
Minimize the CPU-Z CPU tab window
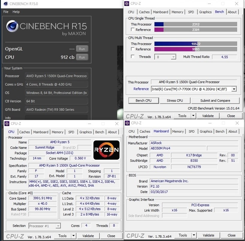(89, 124)
